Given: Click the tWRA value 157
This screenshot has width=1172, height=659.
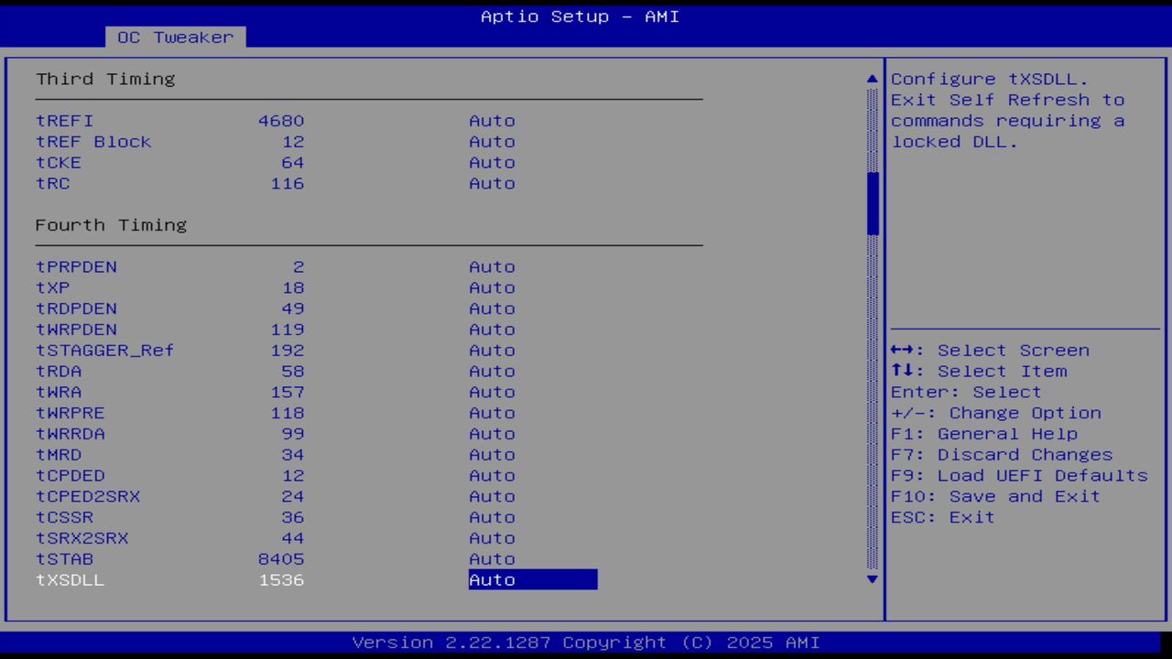Looking at the screenshot, I should click(x=288, y=393).
